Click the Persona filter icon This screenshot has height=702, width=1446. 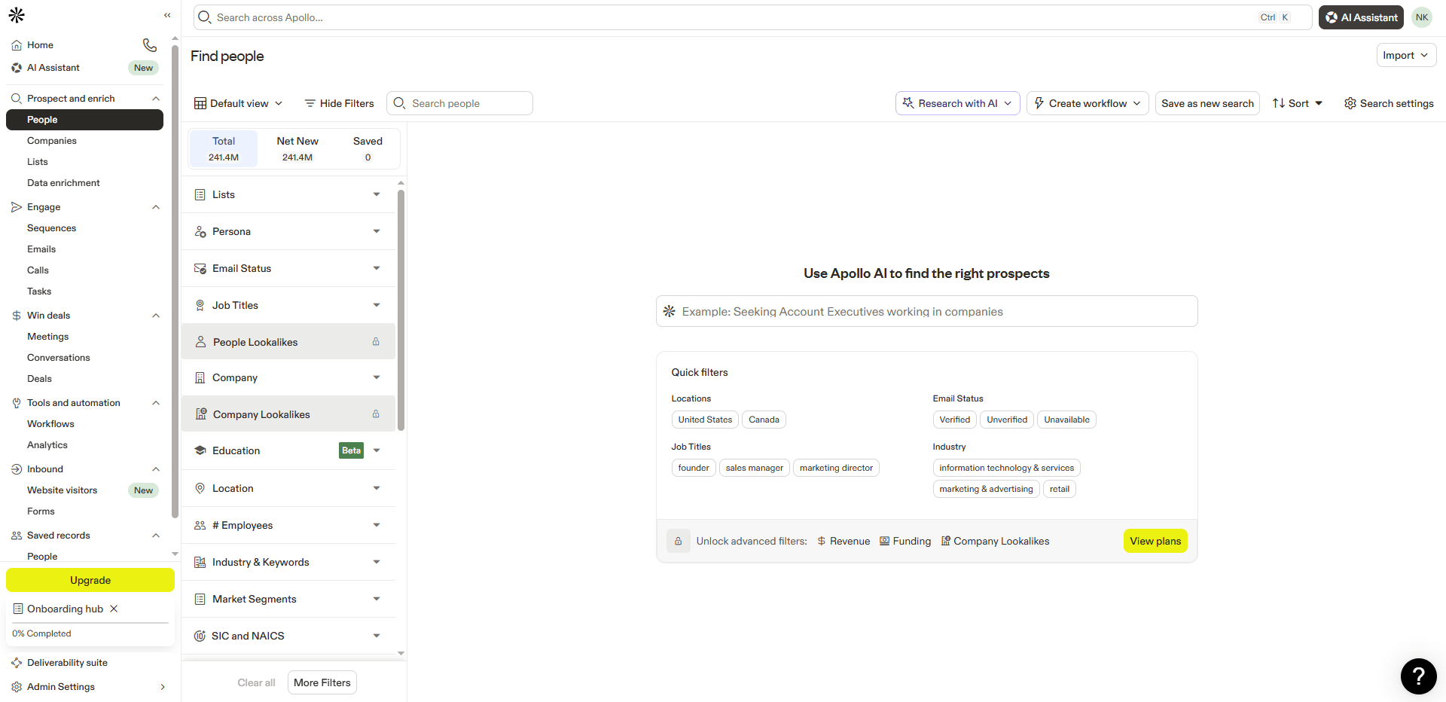click(200, 231)
